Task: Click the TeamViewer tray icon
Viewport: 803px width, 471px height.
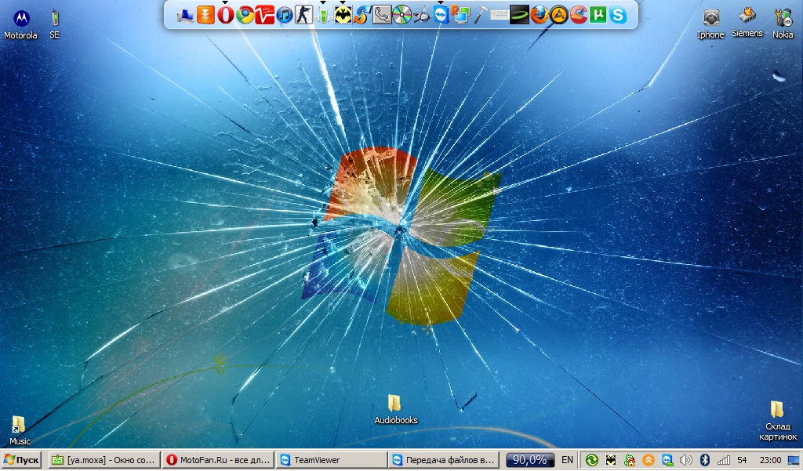Action: [x=667, y=460]
